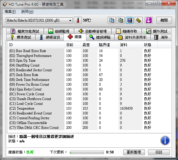Switch to 清除 tab
The image size is (178, 160).
(161, 37)
